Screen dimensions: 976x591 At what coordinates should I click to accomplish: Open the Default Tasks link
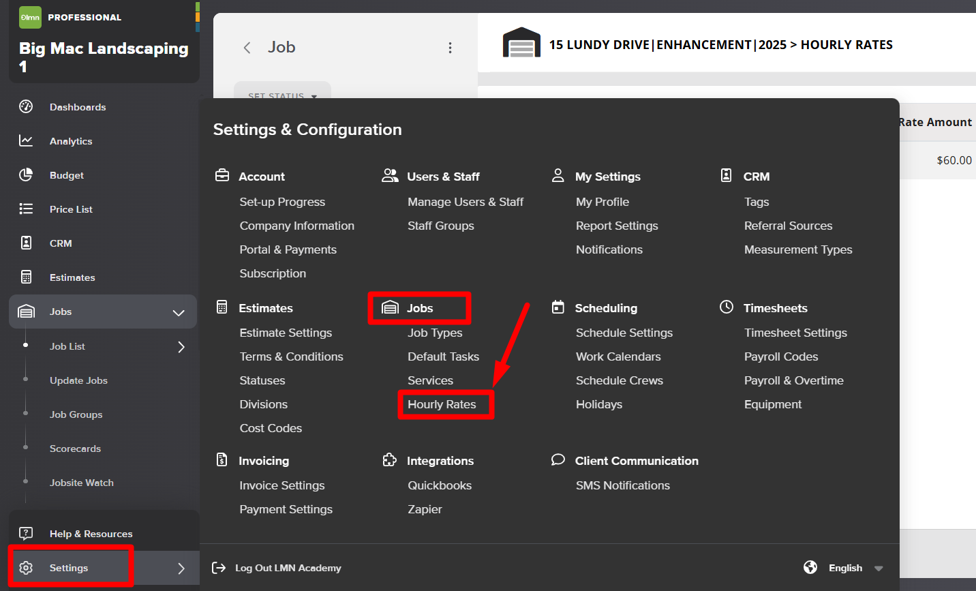pyautogui.click(x=443, y=357)
